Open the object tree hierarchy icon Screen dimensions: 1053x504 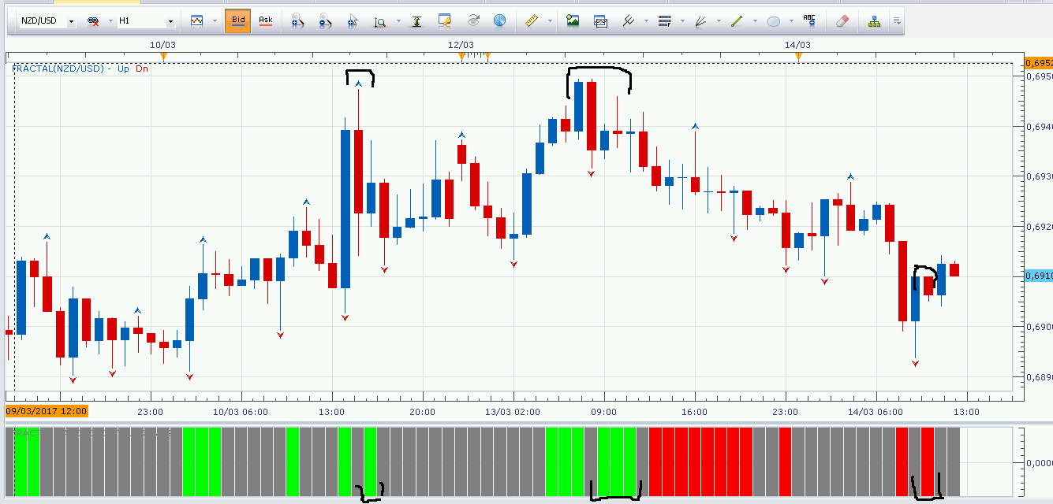(x=874, y=21)
